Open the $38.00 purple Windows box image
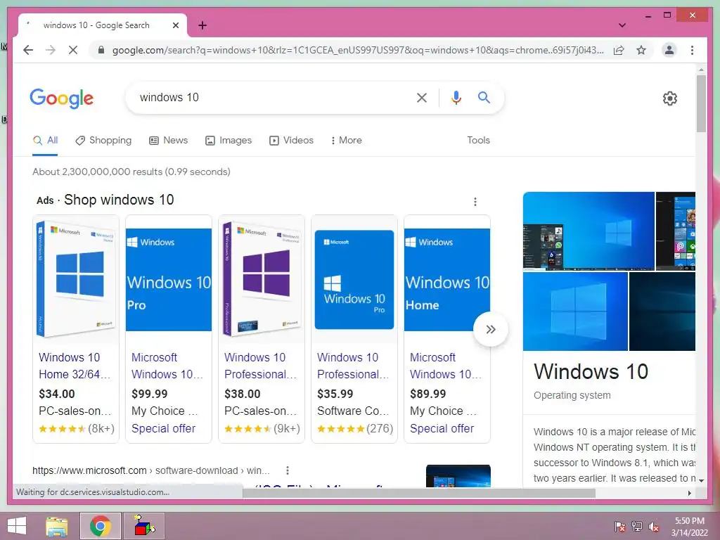The image size is (720, 540). coord(262,278)
